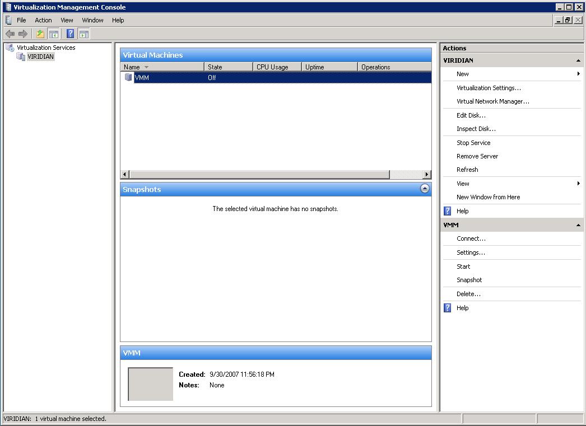Click Remove Server action
The height and width of the screenshot is (426, 586).
477,156
